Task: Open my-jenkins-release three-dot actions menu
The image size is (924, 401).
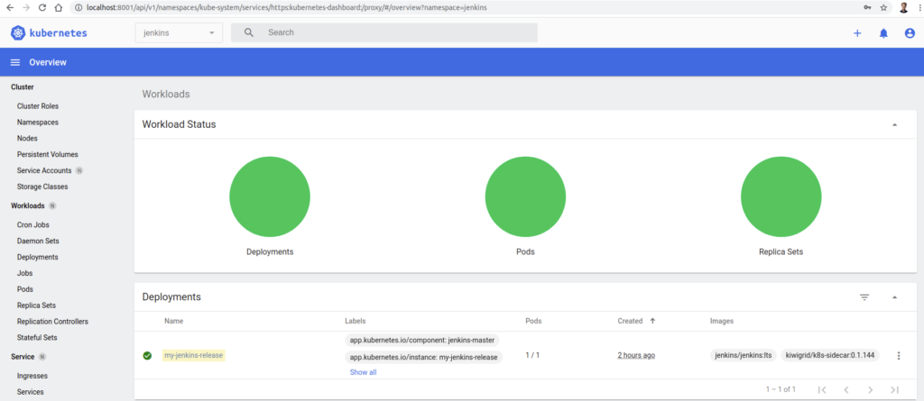Action: click(898, 356)
